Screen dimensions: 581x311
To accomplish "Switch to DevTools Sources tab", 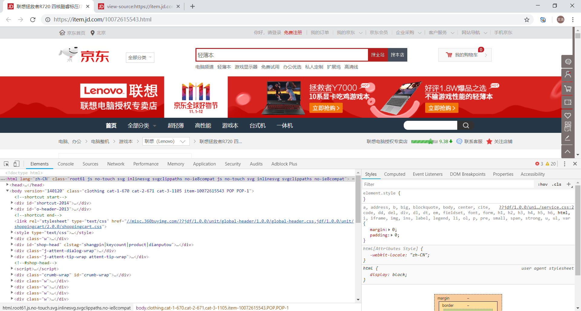I will coord(90,164).
